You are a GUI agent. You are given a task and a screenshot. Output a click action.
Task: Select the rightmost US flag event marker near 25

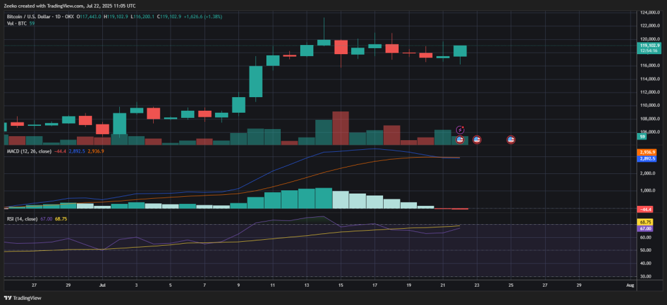(511, 139)
